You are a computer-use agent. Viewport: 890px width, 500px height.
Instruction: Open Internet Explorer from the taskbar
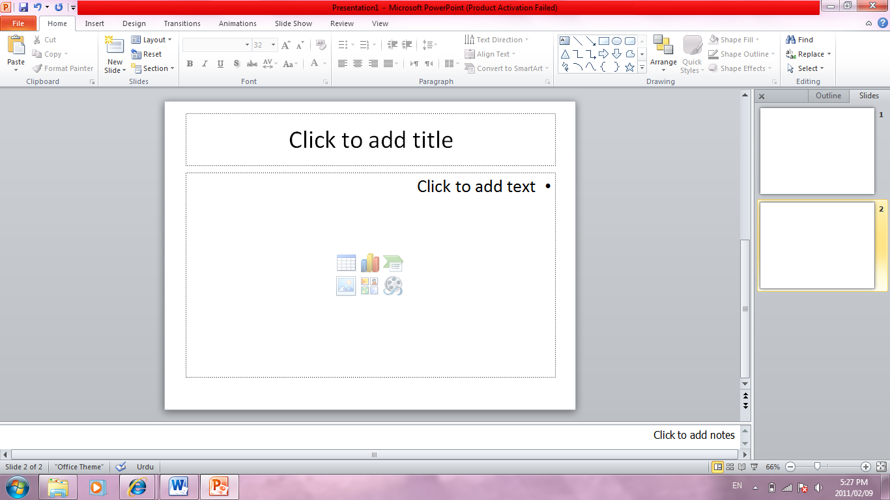138,487
